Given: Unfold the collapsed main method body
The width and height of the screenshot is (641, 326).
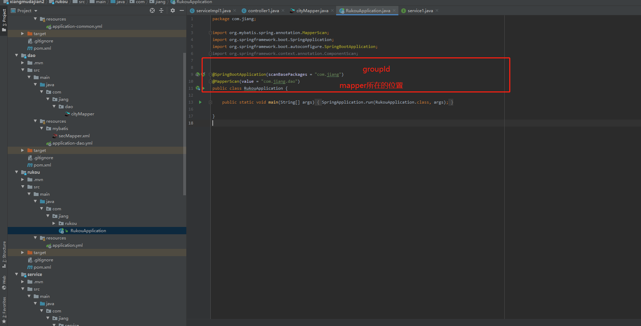Looking at the screenshot, I should 210,102.
